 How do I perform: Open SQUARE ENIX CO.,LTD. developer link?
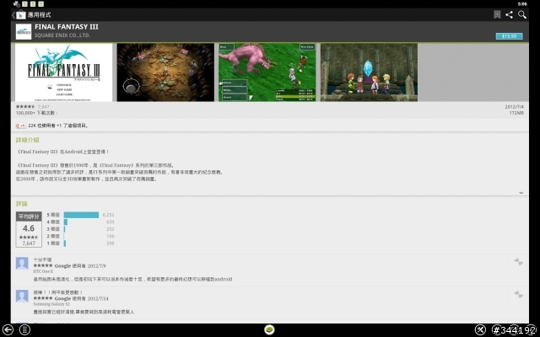pos(62,35)
